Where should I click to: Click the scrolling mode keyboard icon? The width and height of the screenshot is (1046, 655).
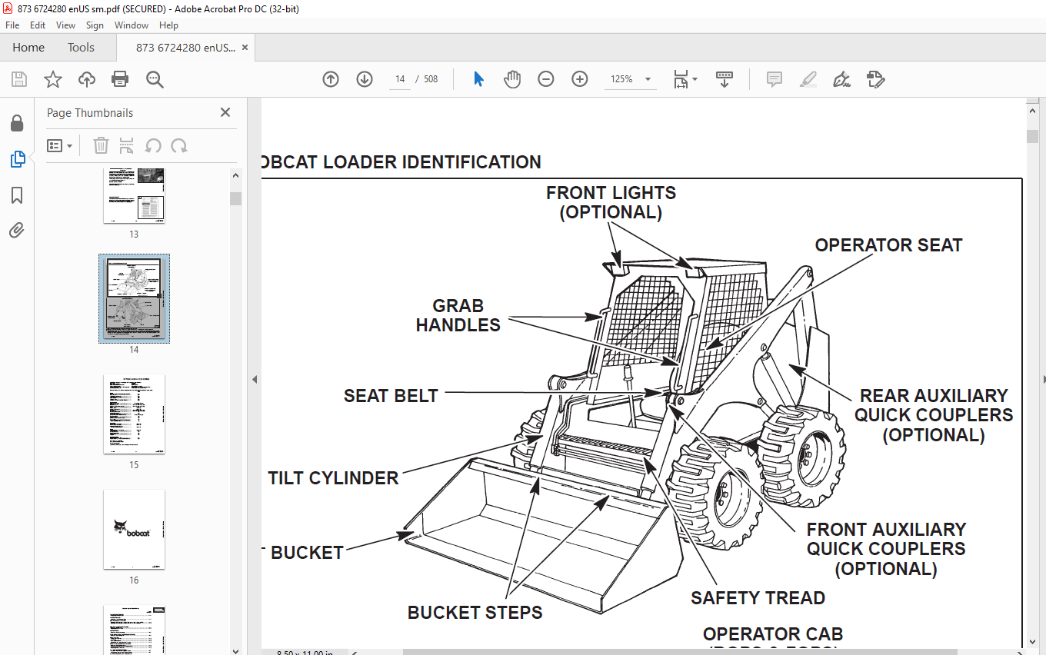tap(724, 79)
